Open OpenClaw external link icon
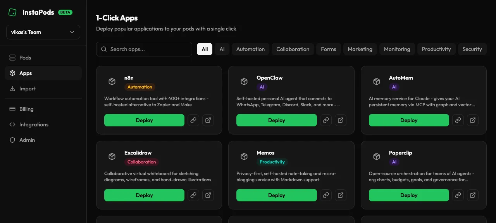 pos(341,120)
